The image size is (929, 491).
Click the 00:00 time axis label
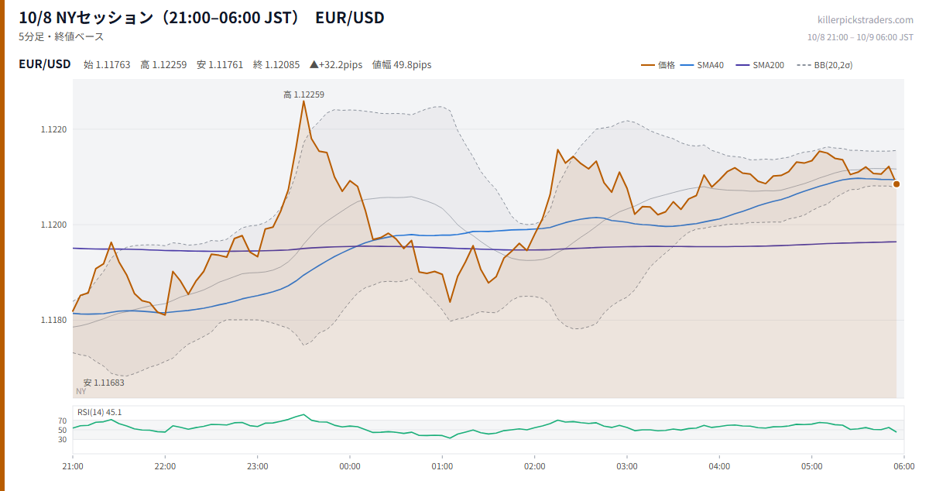tap(350, 466)
